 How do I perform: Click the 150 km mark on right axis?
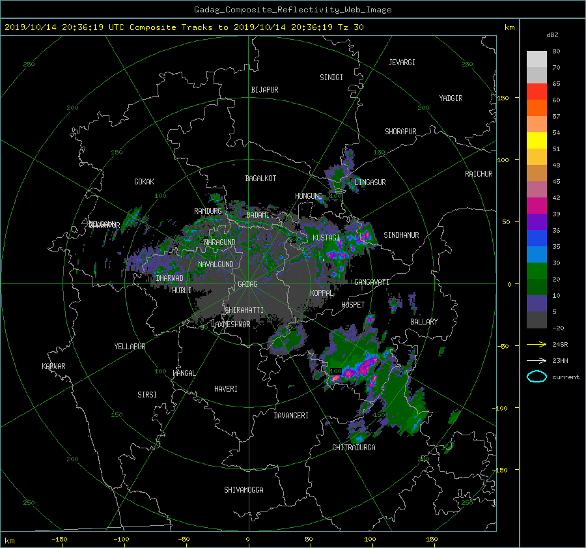tap(503, 98)
